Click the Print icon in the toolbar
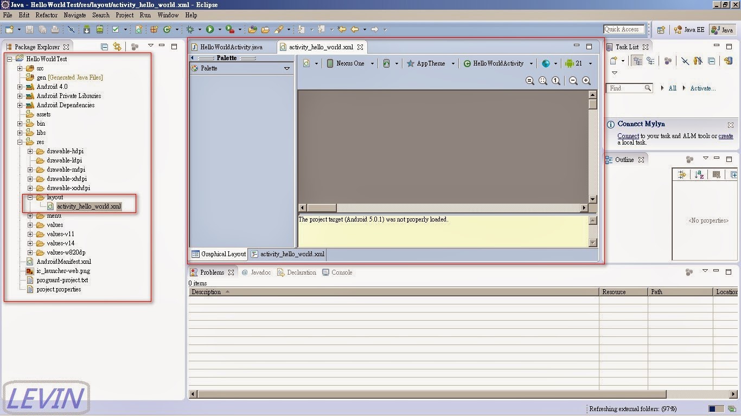This screenshot has width=741, height=416. pos(55,30)
